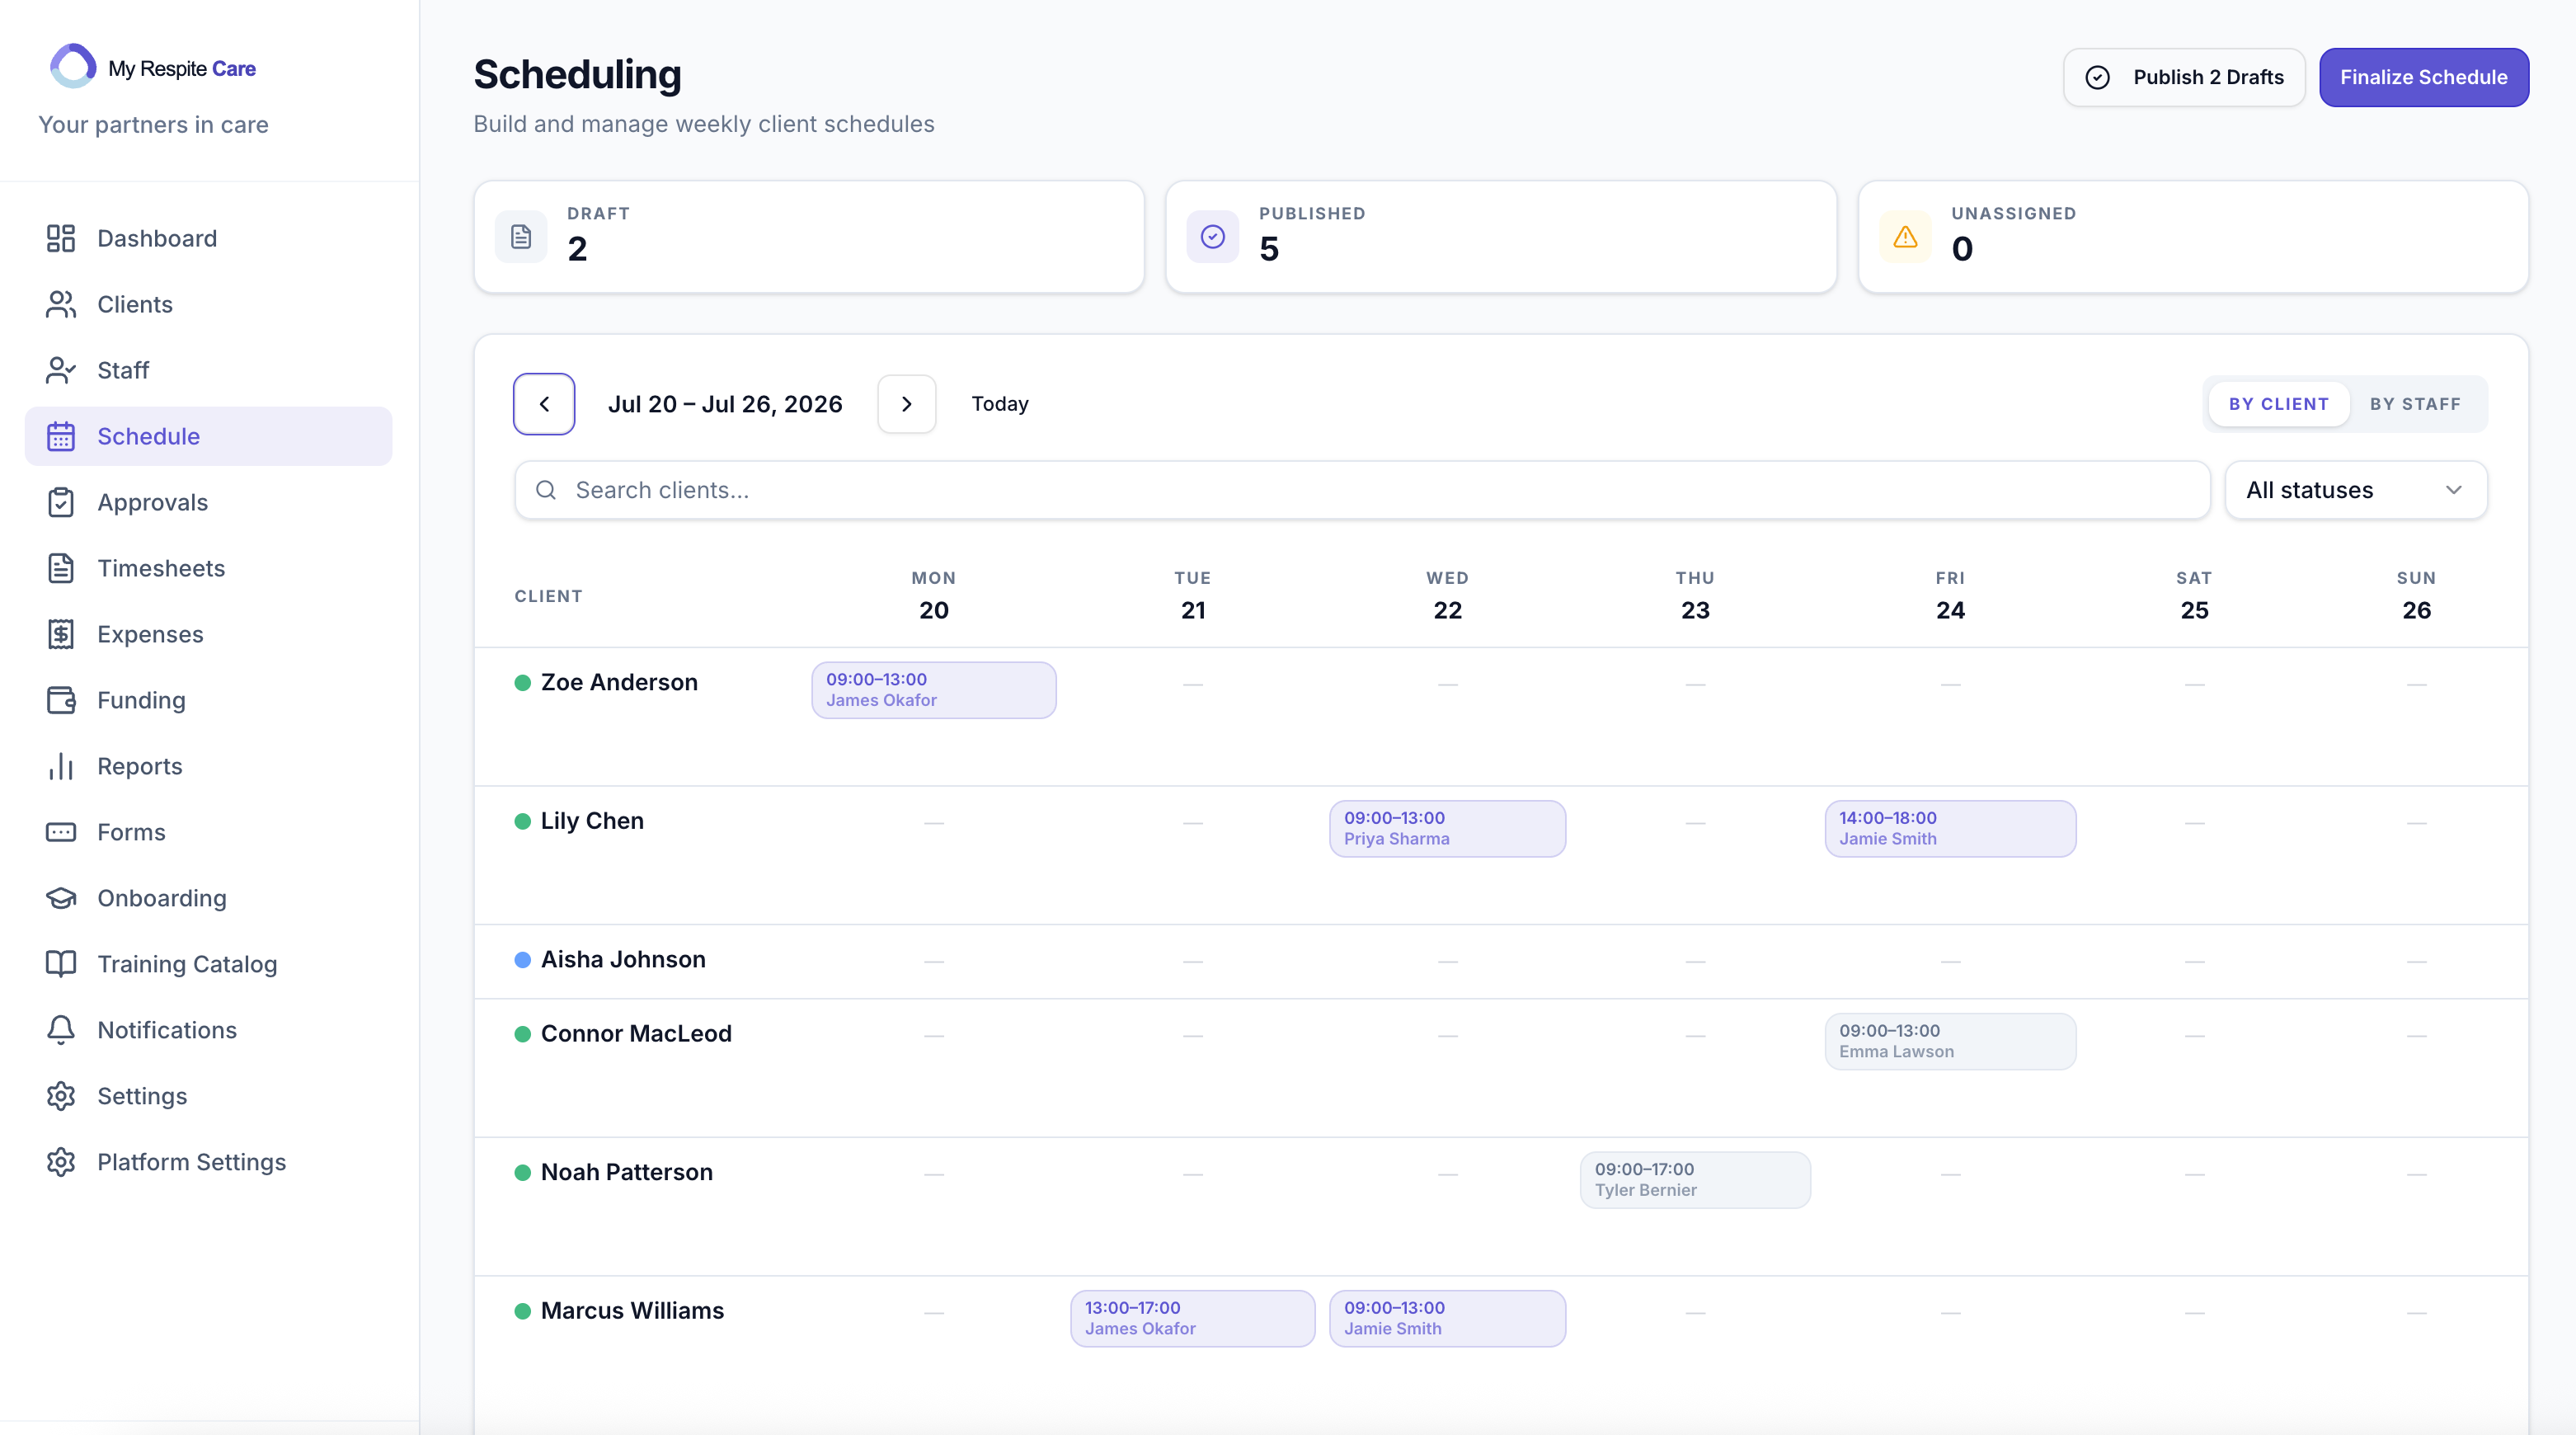Click the Expenses receipt icon
Image resolution: width=2576 pixels, height=1435 pixels.
coord(61,634)
